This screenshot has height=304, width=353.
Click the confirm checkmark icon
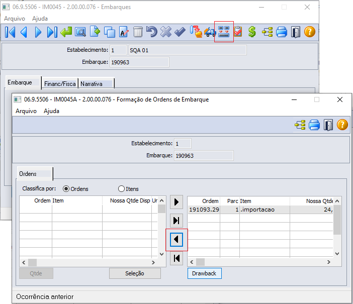[180, 32]
